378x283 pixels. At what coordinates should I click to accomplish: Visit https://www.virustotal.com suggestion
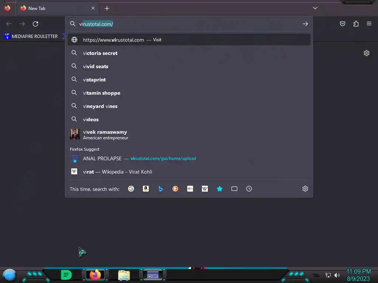[x=189, y=40]
